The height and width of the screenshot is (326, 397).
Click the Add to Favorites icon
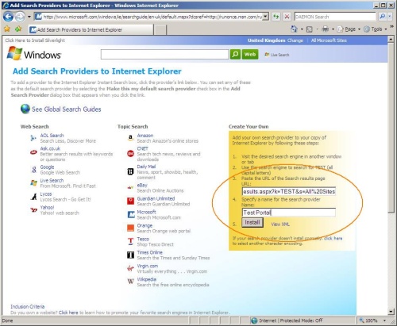tap(18, 29)
